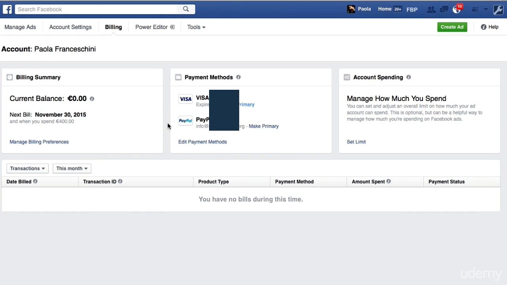Open the friend requests icon
The width and height of the screenshot is (507, 285).
pyautogui.click(x=431, y=9)
